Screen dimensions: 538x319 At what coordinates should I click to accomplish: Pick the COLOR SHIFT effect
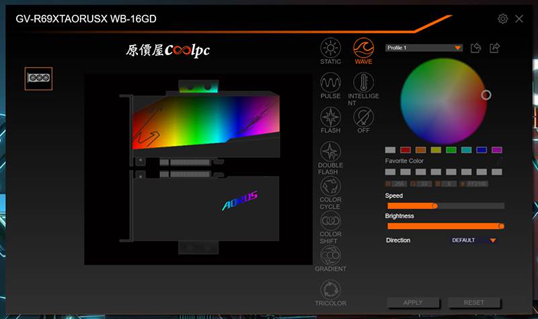pyautogui.click(x=330, y=221)
